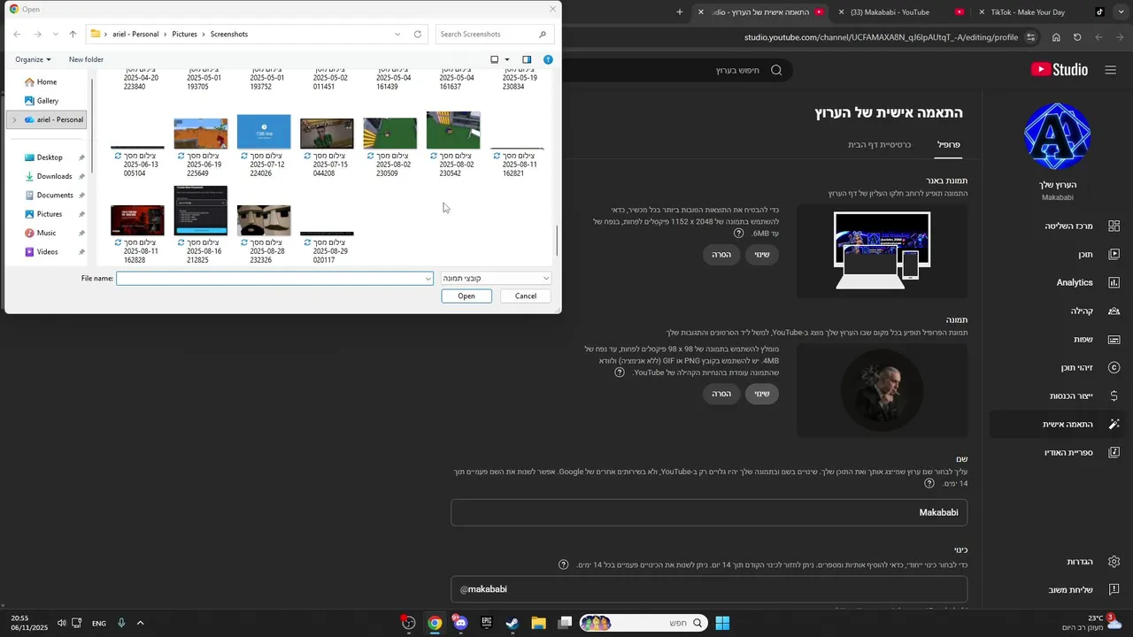Click the Up arrow in Open dialog

pyautogui.click(x=73, y=35)
